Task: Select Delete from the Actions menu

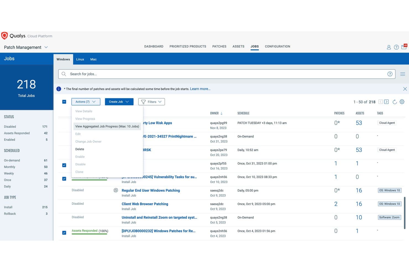Action: tap(80, 149)
